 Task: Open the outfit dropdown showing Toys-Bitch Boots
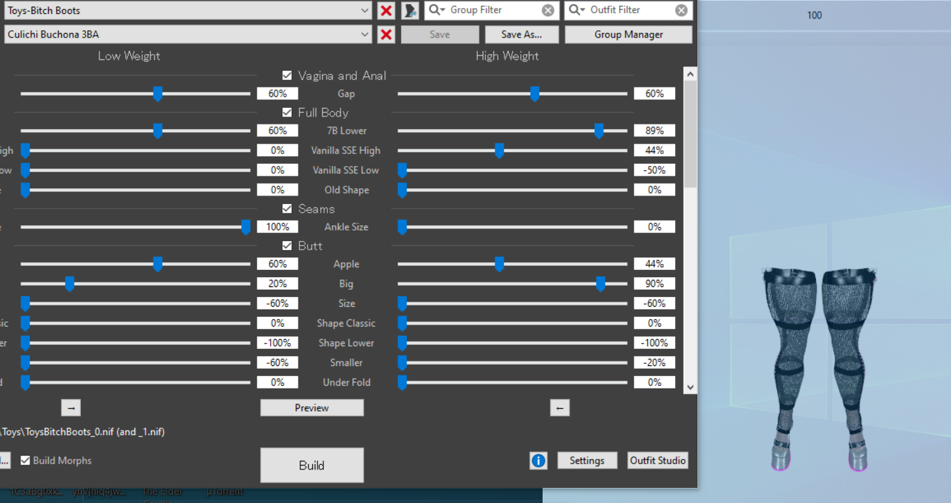pos(188,11)
